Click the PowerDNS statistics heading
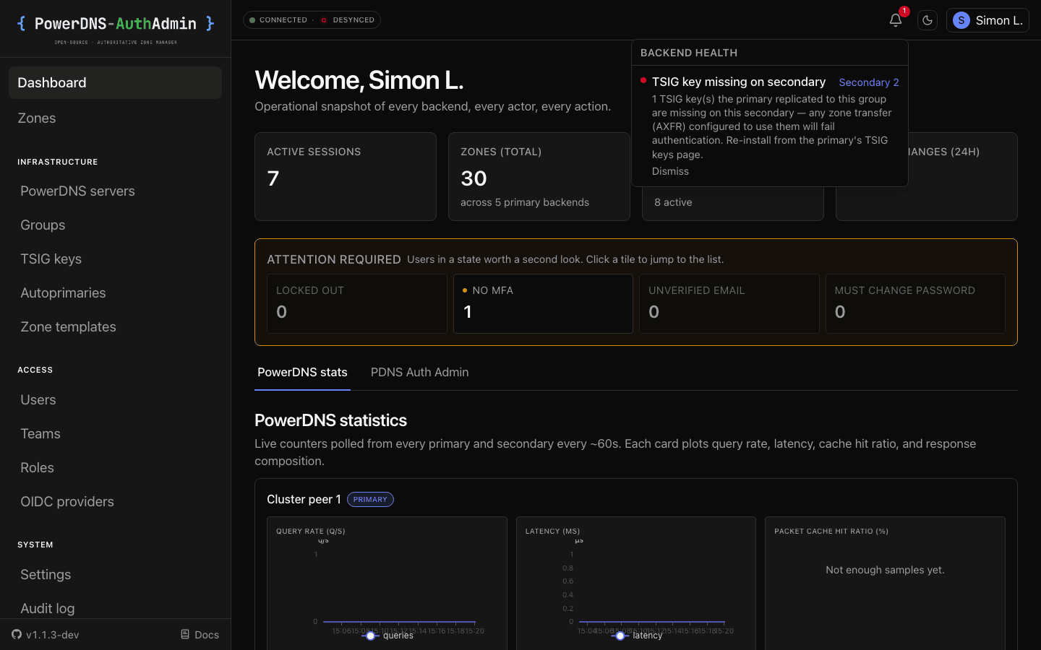This screenshot has width=1041, height=650. (330, 420)
